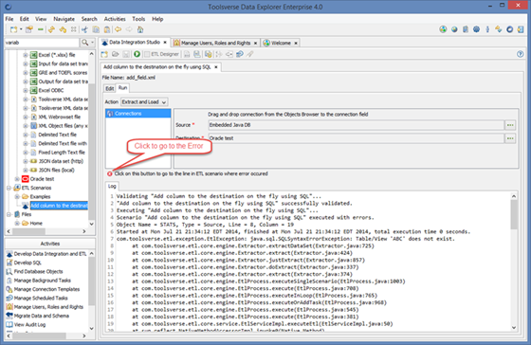Click the green Run scenario play button
Screen dimensions: 531x345
pos(137,54)
